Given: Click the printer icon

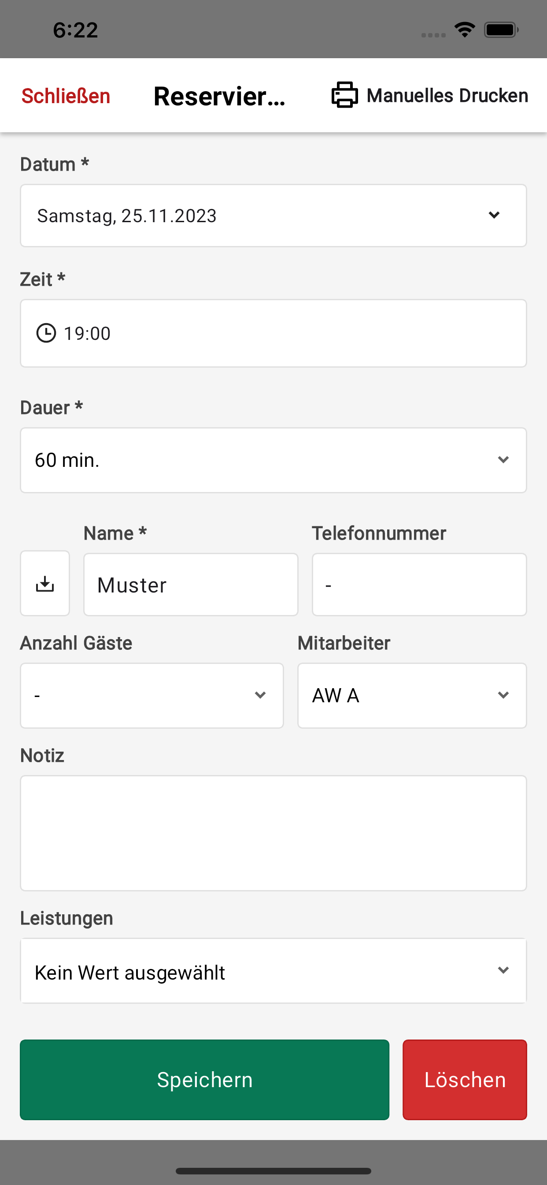Looking at the screenshot, I should coord(344,95).
